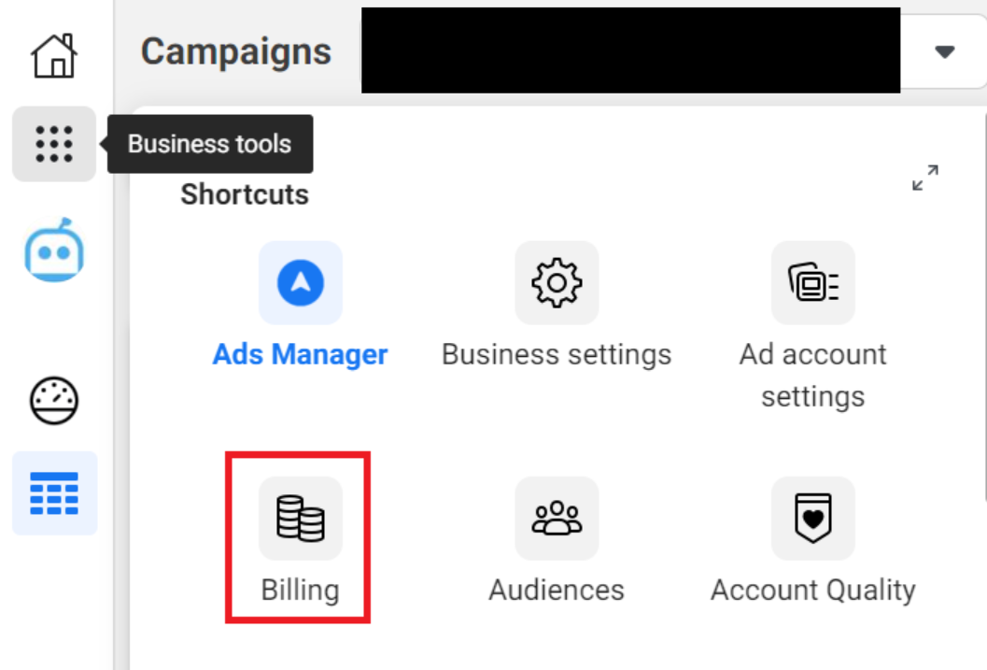The image size is (987, 670).
Task: Click the vertical scrollbar on the right
Action: 981,374
